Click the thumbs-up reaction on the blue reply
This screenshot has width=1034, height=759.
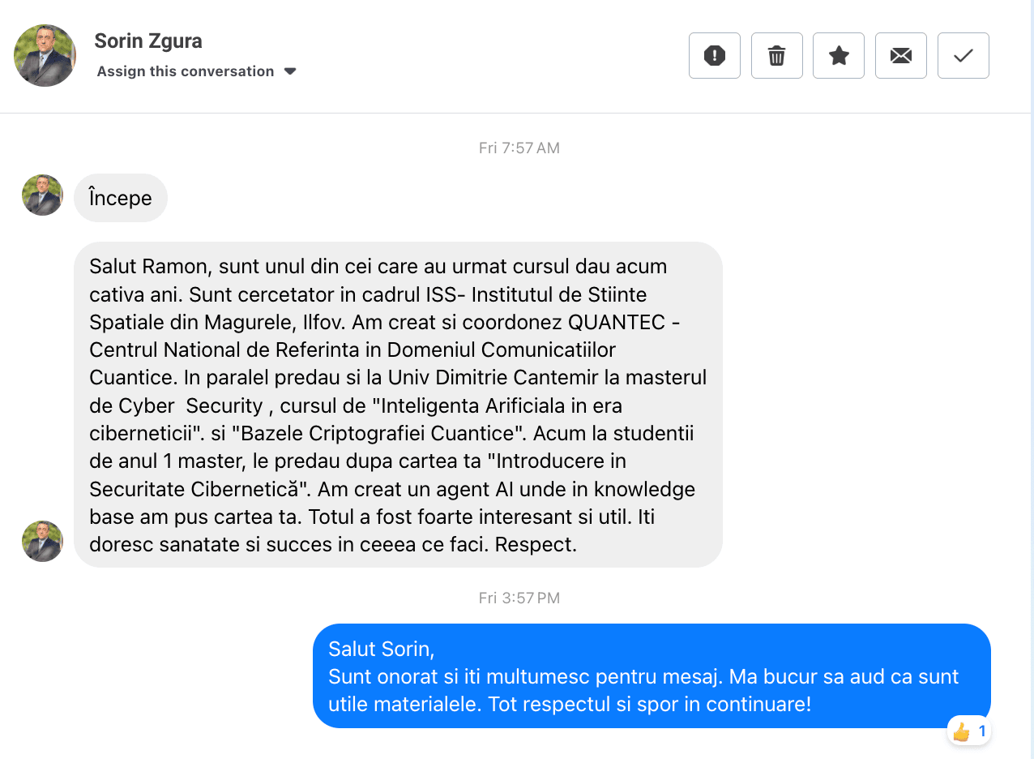[960, 731]
